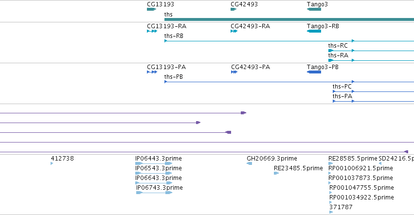Click the 371787 feature label

pos(341,207)
